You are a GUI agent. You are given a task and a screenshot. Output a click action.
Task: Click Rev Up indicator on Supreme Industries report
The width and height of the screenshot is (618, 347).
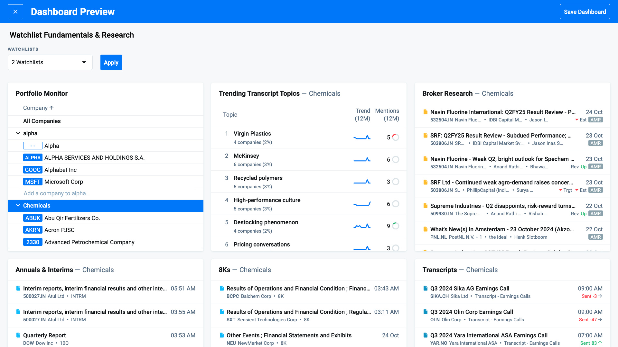click(x=578, y=214)
